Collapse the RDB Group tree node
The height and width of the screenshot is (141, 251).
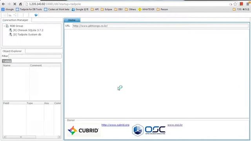coord(4,26)
